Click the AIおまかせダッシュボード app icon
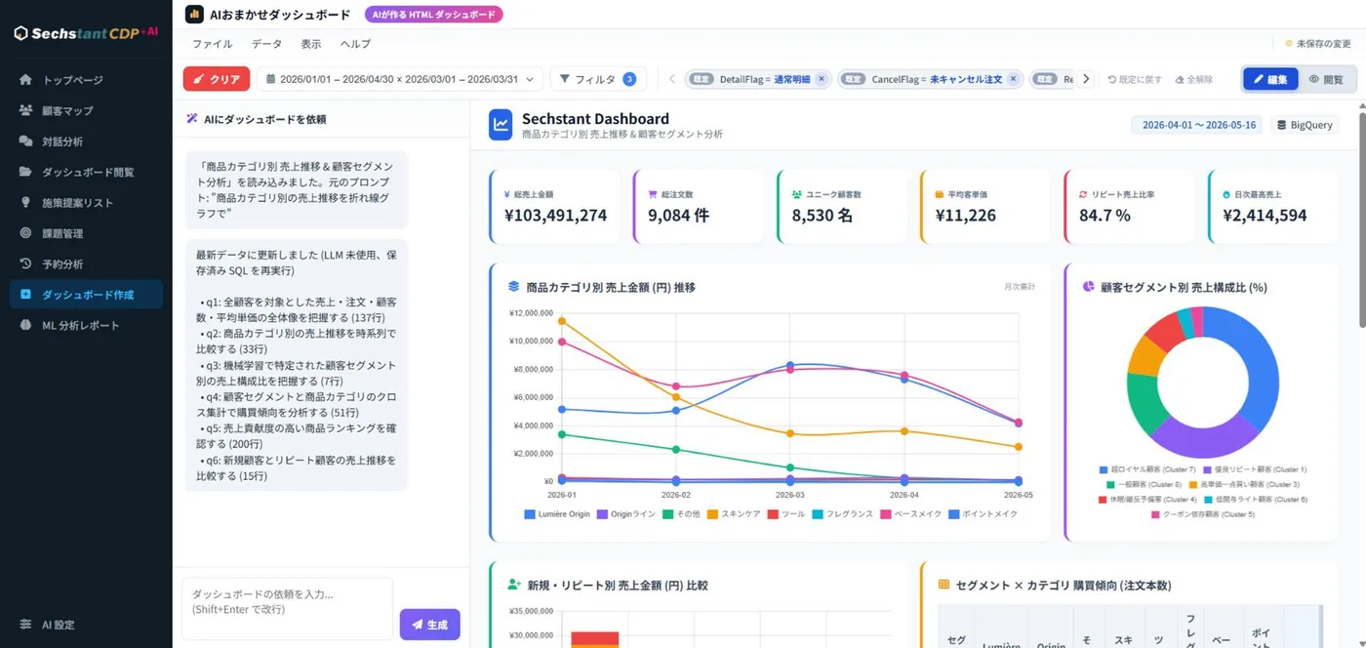 [x=194, y=15]
